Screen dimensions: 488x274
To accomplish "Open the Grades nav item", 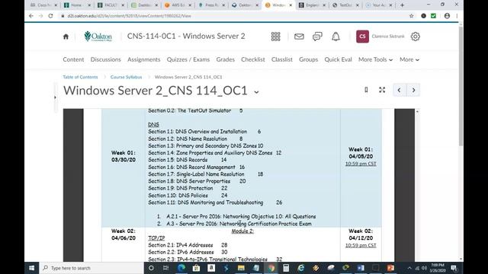I will (226, 59).
